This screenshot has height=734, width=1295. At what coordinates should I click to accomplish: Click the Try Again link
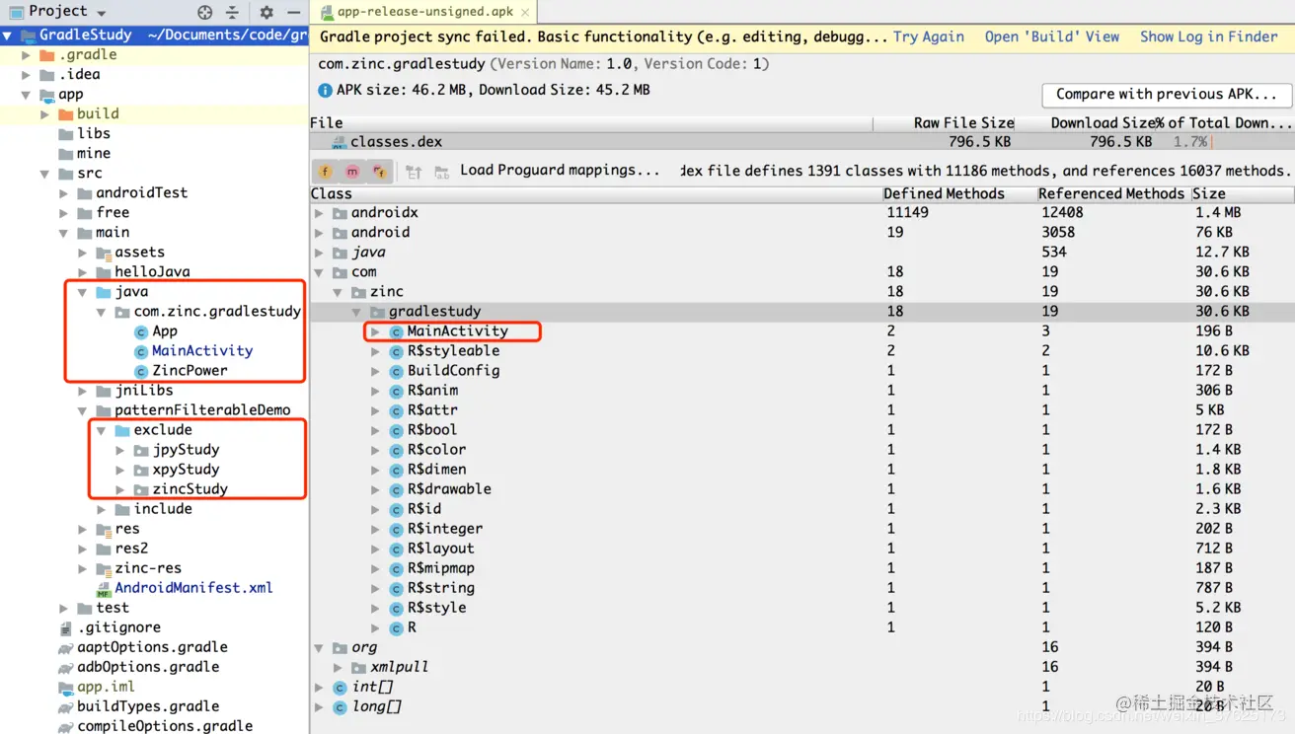point(929,37)
